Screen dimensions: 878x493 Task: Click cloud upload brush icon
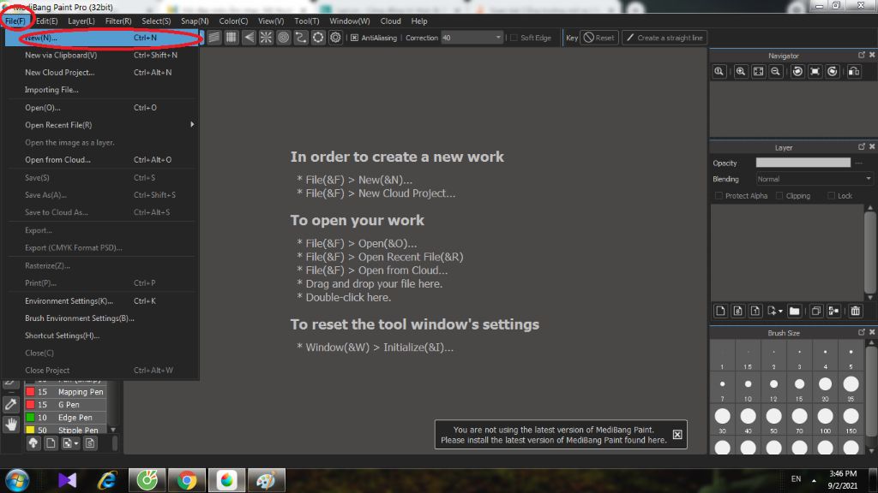coord(33,443)
